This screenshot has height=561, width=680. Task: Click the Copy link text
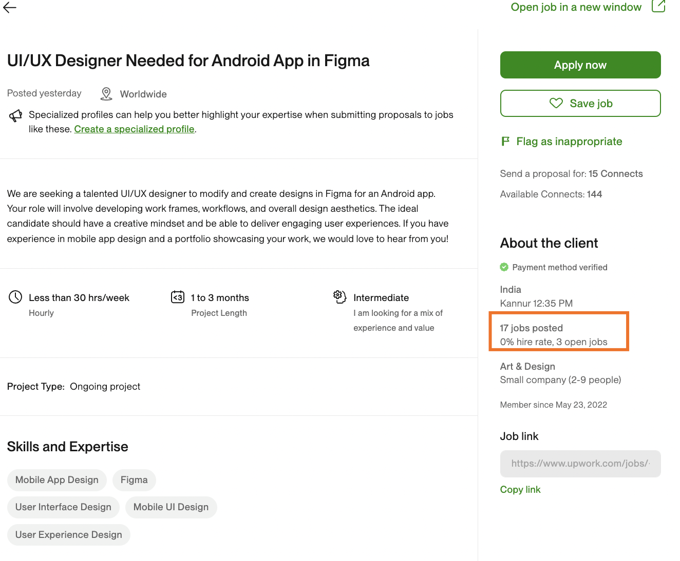pos(520,490)
